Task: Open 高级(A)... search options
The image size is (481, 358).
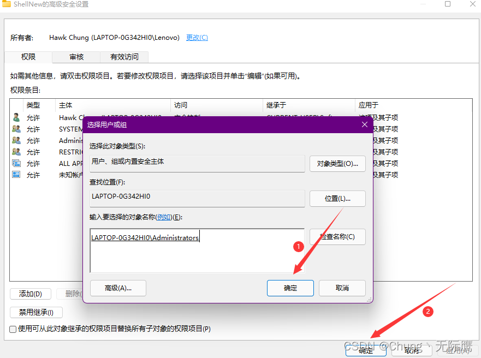Action: click(118, 288)
